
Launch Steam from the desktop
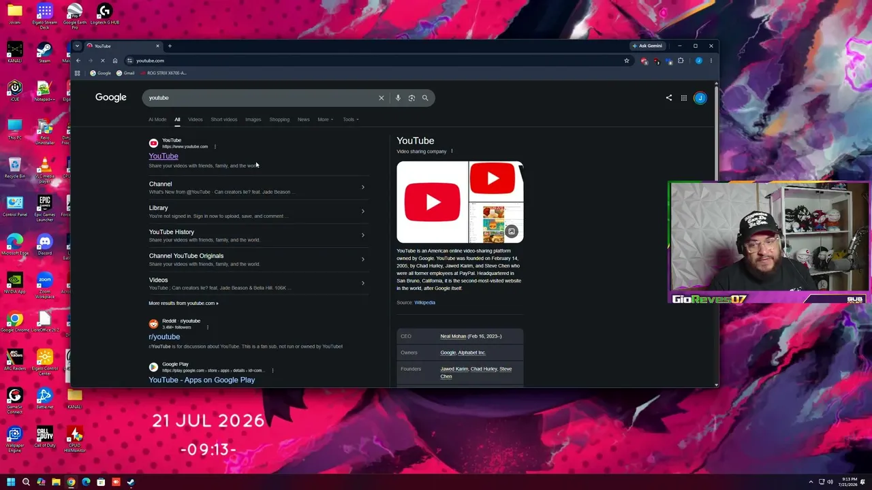coord(44,52)
